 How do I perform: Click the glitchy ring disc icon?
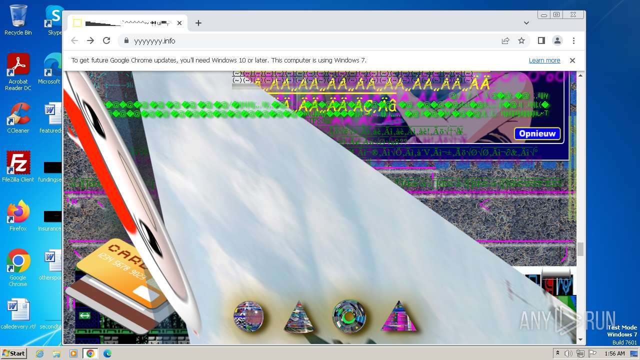[x=349, y=316]
